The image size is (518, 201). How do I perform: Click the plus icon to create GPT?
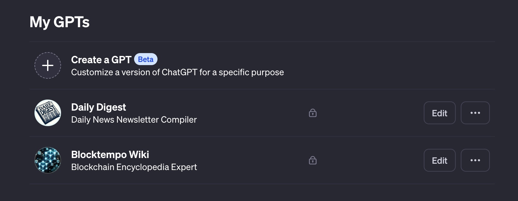coord(48,65)
